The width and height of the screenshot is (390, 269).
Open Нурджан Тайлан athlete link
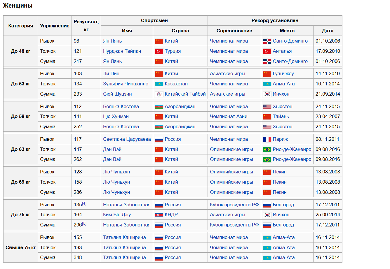pos(122,51)
